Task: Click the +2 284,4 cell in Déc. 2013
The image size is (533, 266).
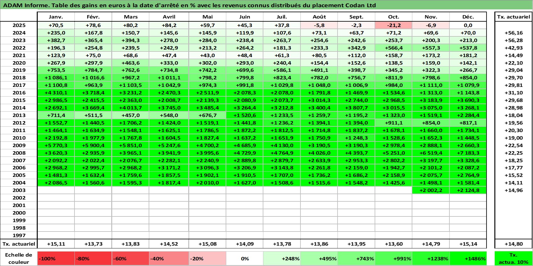Action: [468, 115]
